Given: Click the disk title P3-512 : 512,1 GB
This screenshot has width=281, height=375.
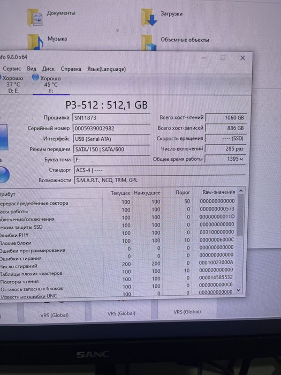Looking at the screenshot, I should point(107,105).
